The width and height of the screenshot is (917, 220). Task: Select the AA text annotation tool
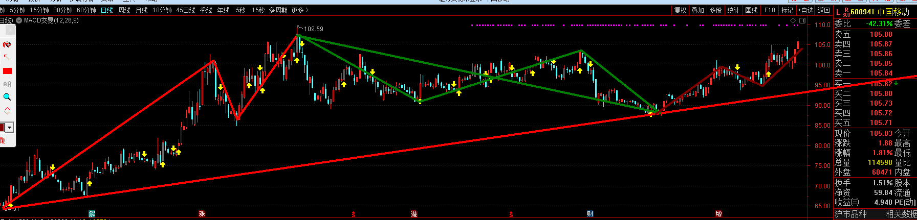[7, 84]
